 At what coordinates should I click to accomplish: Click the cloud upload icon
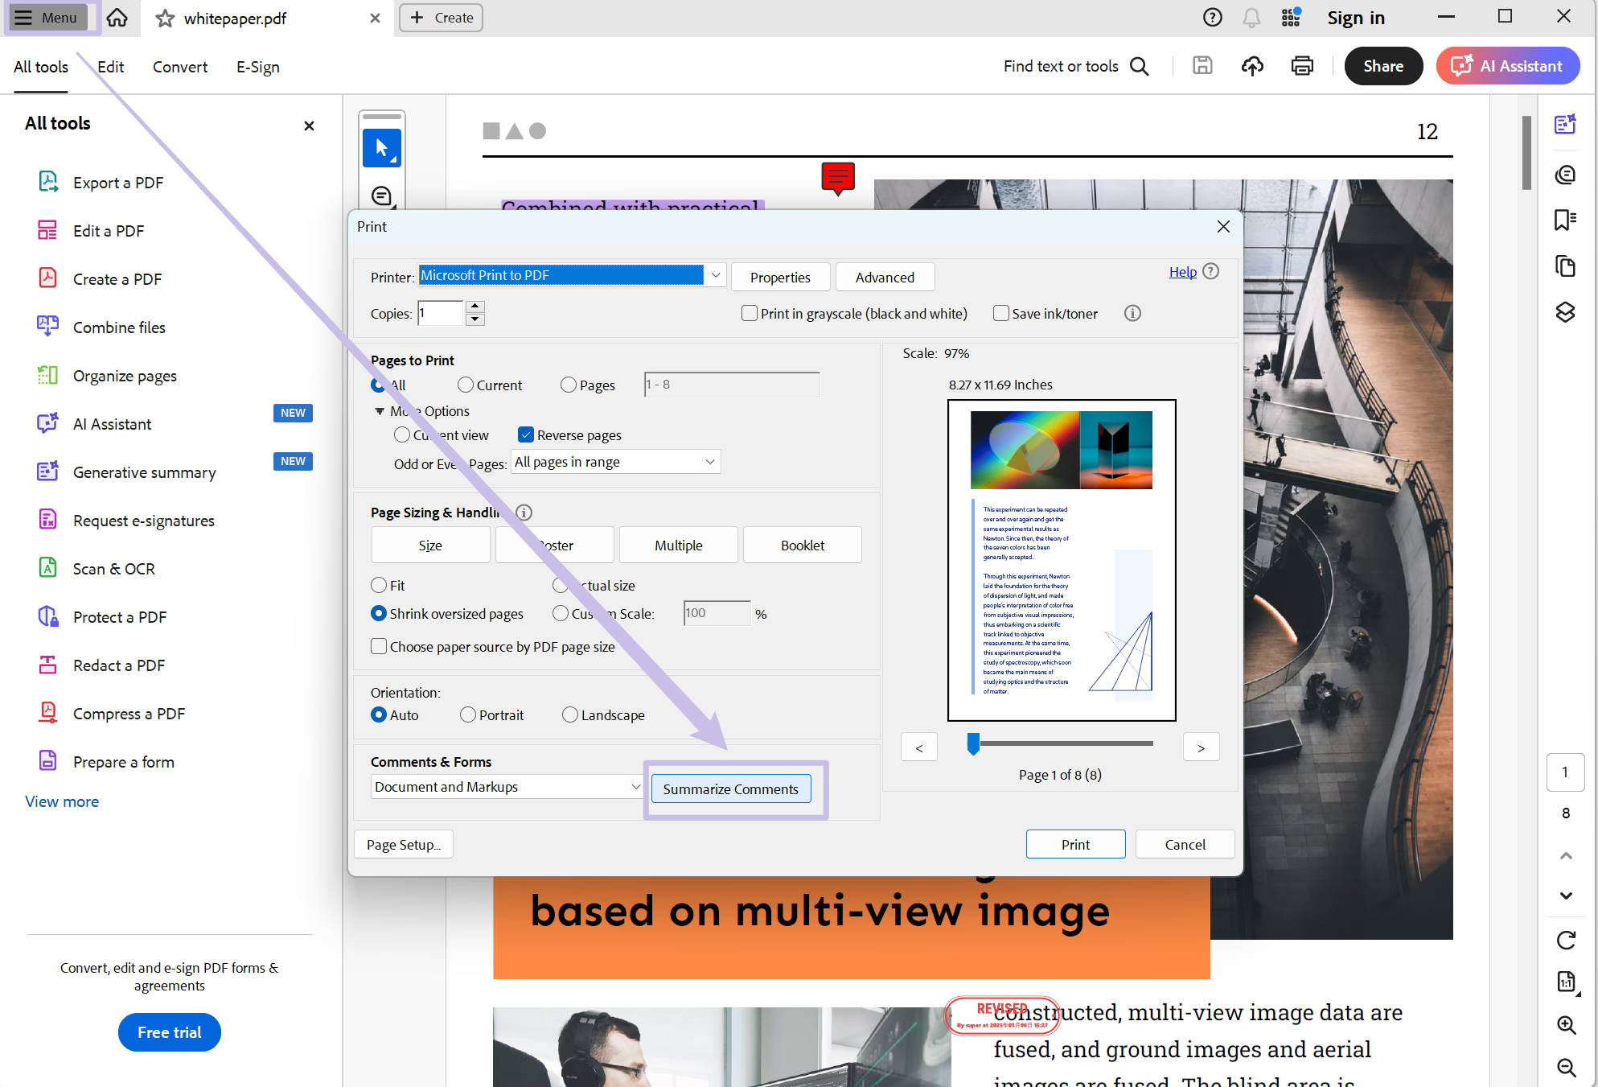tap(1252, 66)
